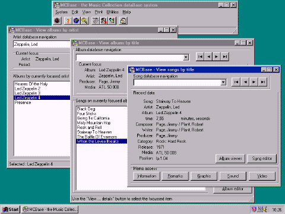Viewport: 285px width, 214px height.
Task: Expand the Song database navigation dropdown
Action: click(223, 82)
